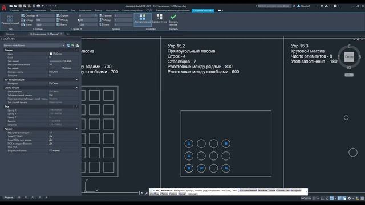
Task: Open the Аннотации ribbon tab
Action: click(x=40, y=10)
